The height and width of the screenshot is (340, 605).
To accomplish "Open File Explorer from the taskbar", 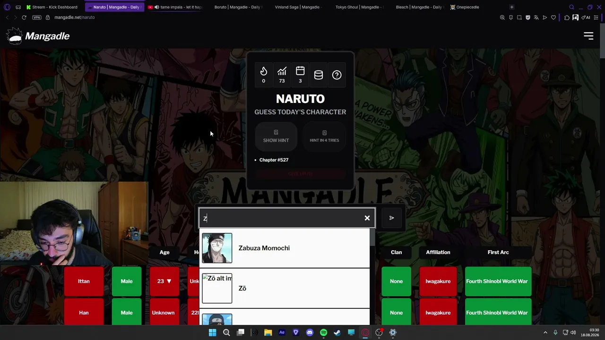I will pos(268,332).
